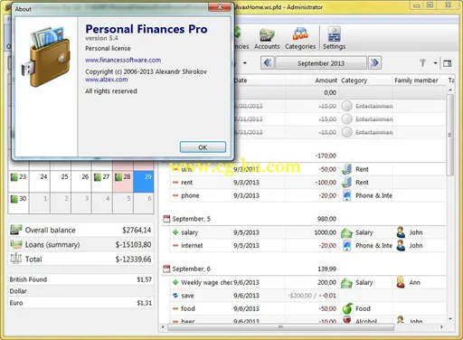Click the expense minus icon beside internet
The image size is (463, 340).
(175, 246)
